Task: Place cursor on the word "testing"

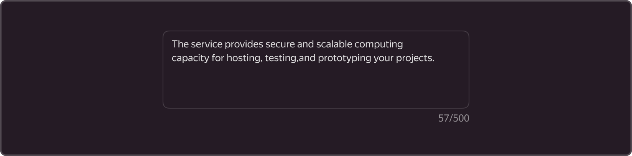Action: [x=281, y=58]
